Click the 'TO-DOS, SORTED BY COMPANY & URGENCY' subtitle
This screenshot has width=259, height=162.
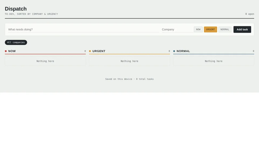[x=31, y=14]
